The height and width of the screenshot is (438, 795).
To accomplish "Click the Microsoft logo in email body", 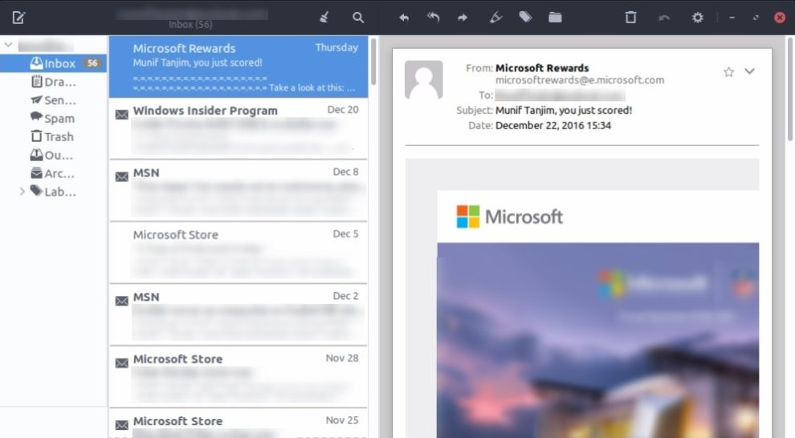I will point(510,217).
